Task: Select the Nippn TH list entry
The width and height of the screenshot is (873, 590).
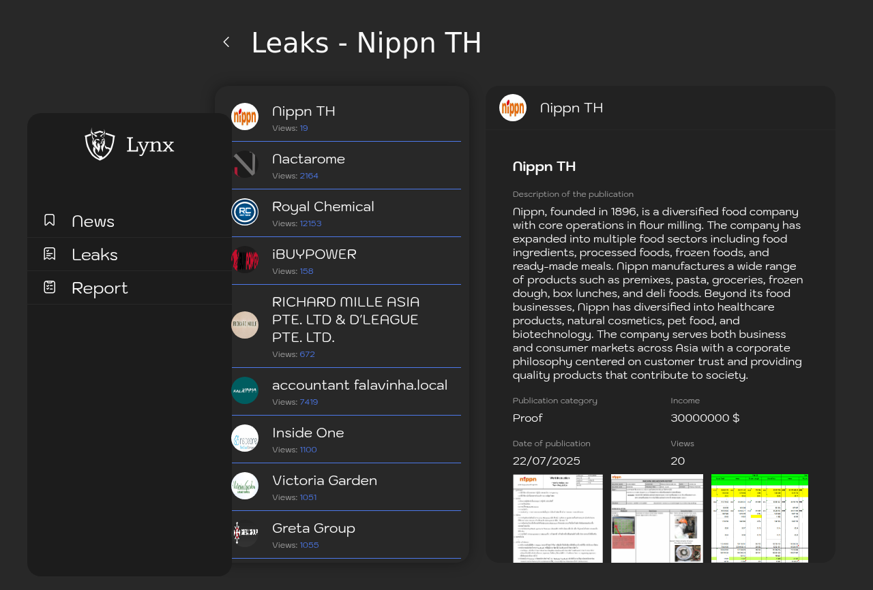Action: tap(346, 117)
